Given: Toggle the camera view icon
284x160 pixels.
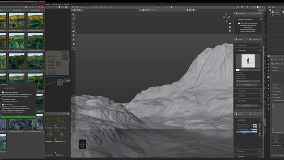Looking at the screenshot, I should (x=230, y=31).
